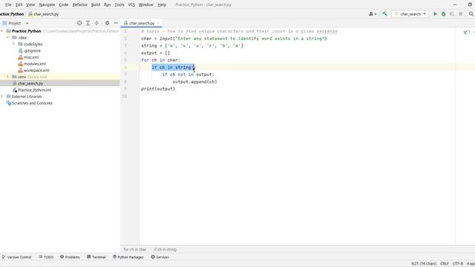Click Select Opened File target icon
The height and width of the screenshot is (267, 475).
79,23
